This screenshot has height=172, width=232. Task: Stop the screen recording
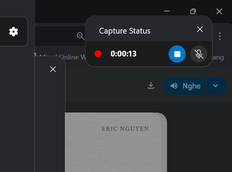click(x=177, y=54)
